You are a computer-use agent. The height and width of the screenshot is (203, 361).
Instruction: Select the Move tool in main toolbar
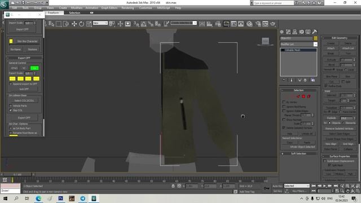tap(74, 24)
